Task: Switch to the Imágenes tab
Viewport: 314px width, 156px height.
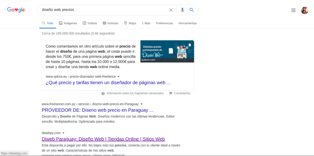Action: point(68,23)
